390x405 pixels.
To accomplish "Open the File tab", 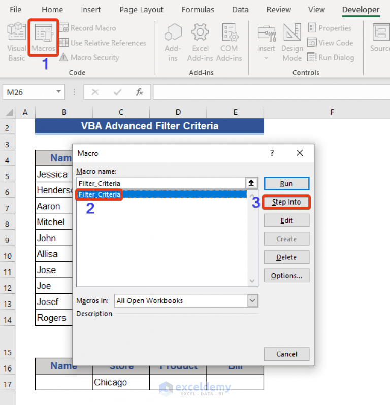I will tap(16, 10).
